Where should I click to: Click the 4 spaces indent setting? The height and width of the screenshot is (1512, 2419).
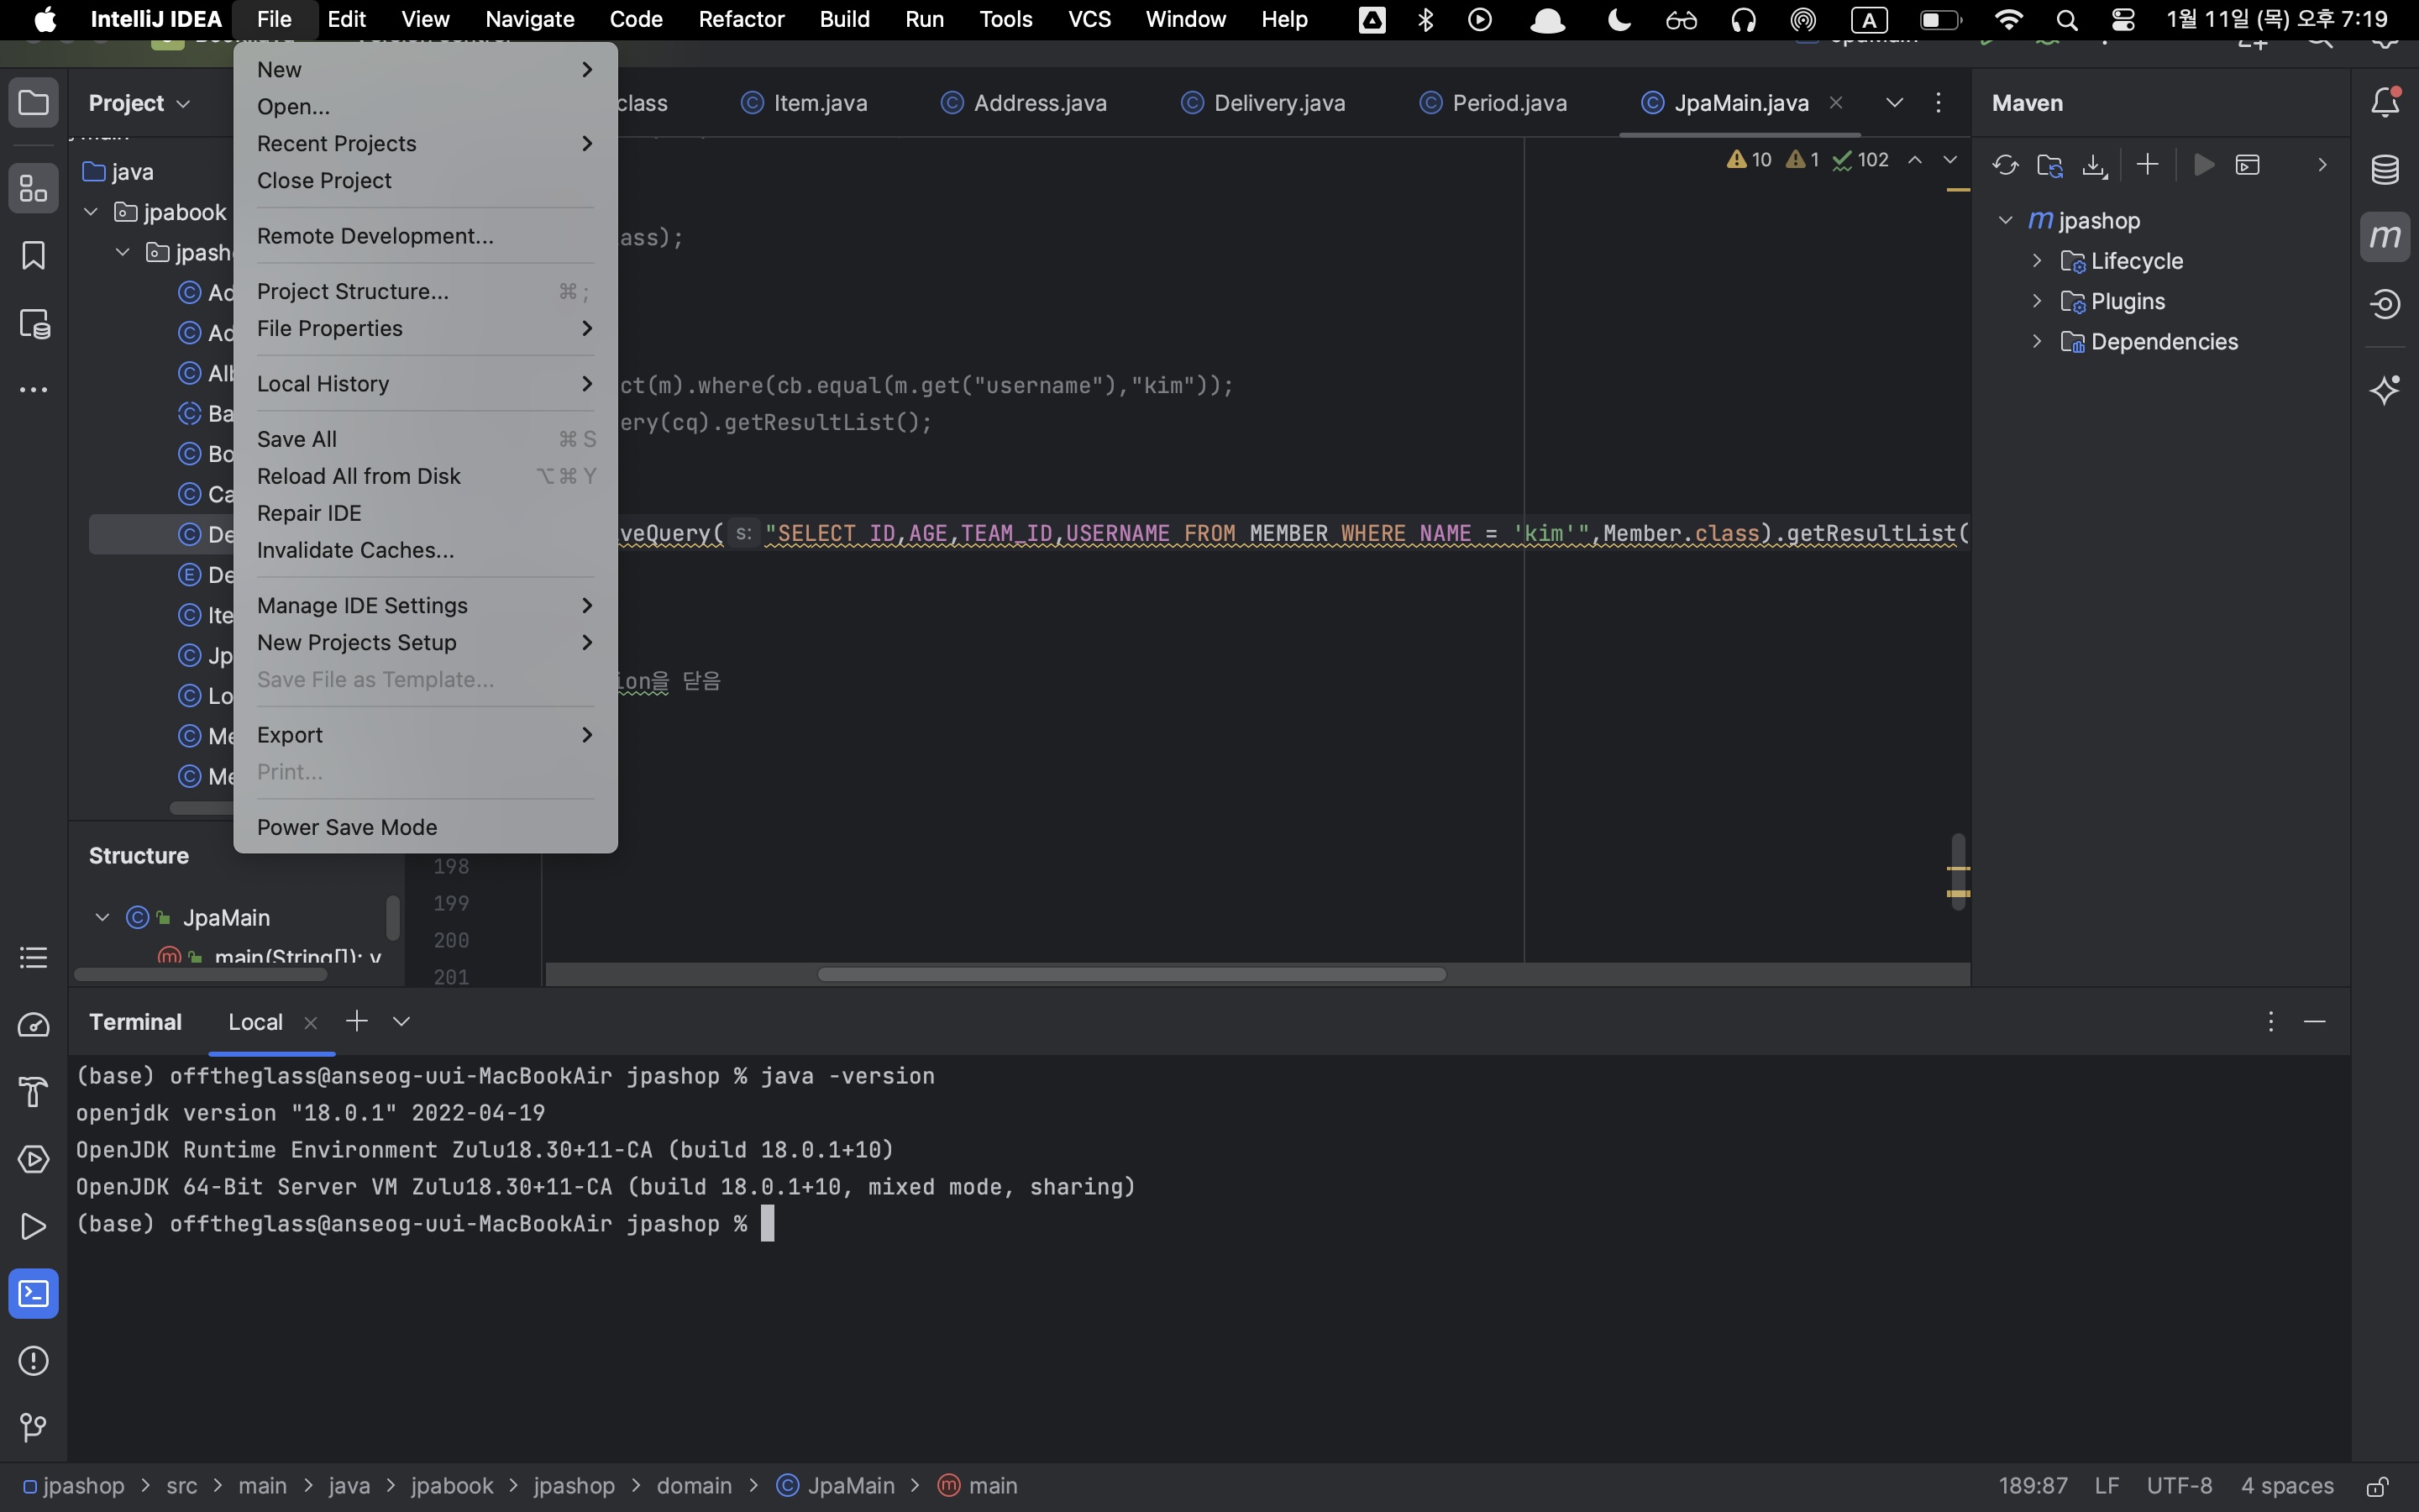2286,1486
